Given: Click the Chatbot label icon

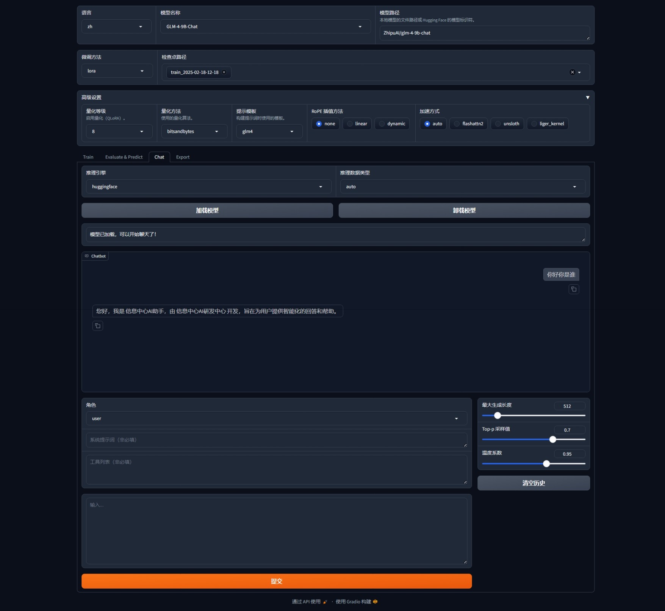Looking at the screenshot, I should 87,256.
